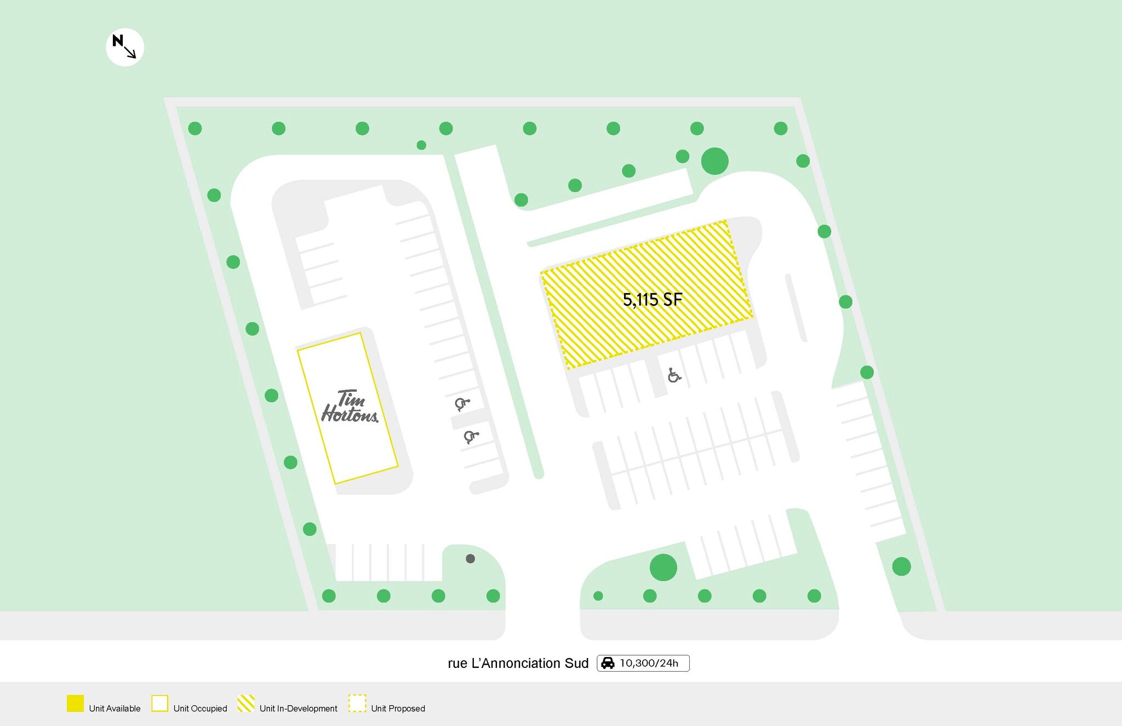Click the gray dot near the entrance island
This screenshot has width=1122, height=726.
click(x=470, y=558)
